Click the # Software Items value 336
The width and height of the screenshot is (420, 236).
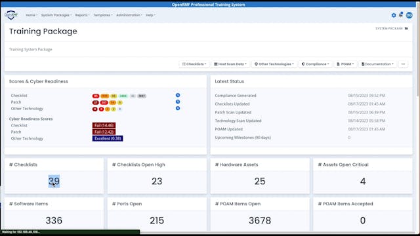coord(54,220)
